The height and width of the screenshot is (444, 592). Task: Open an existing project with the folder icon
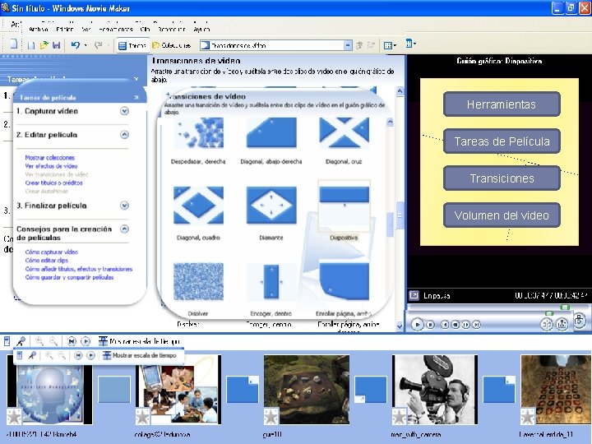click(44, 45)
